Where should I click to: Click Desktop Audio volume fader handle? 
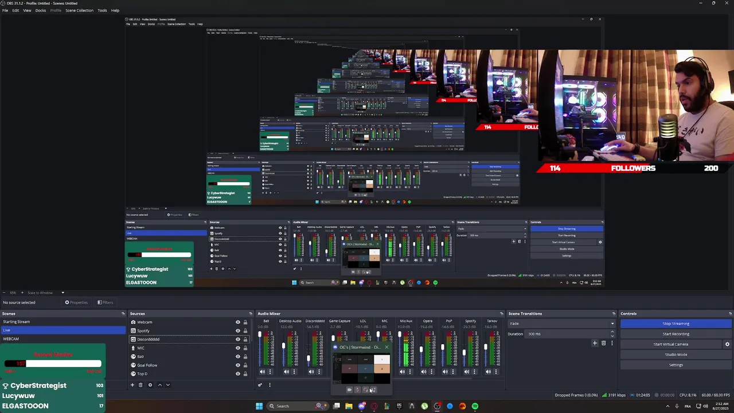coord(283,345)
